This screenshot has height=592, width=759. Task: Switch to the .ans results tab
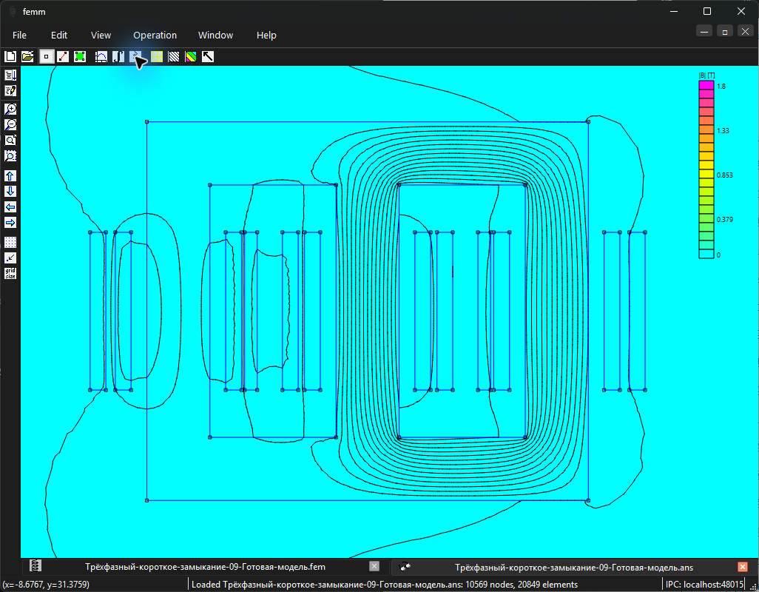point(574,567)
